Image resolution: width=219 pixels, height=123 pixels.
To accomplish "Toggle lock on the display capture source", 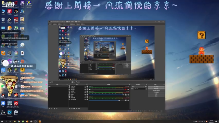I will pyautogui.click(x=87, y=99).
